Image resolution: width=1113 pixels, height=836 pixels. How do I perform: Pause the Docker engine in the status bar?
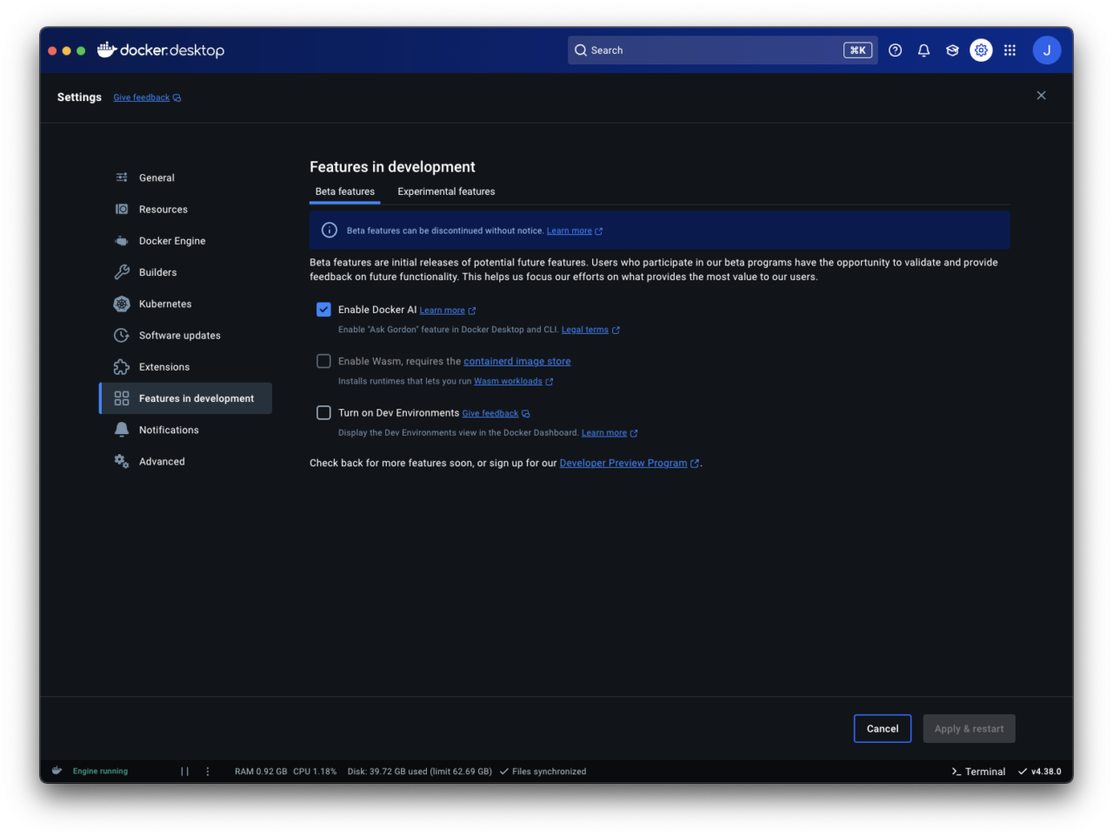point(184,771)
